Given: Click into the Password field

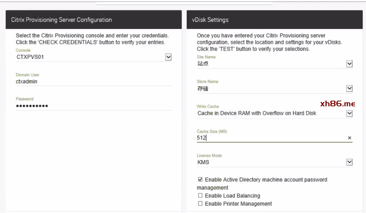Looking at the screenshot, I should [93, 106].
